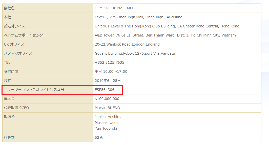Select the Wenlock Road London address
This screenshot has width=269, height=145.
tap(127, 44)
